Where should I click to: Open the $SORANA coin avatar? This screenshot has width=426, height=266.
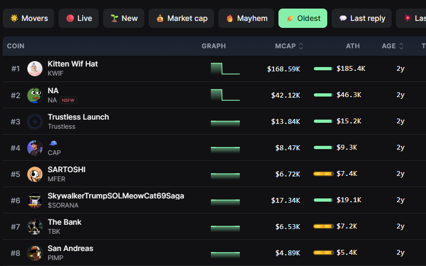pos(35,201)
